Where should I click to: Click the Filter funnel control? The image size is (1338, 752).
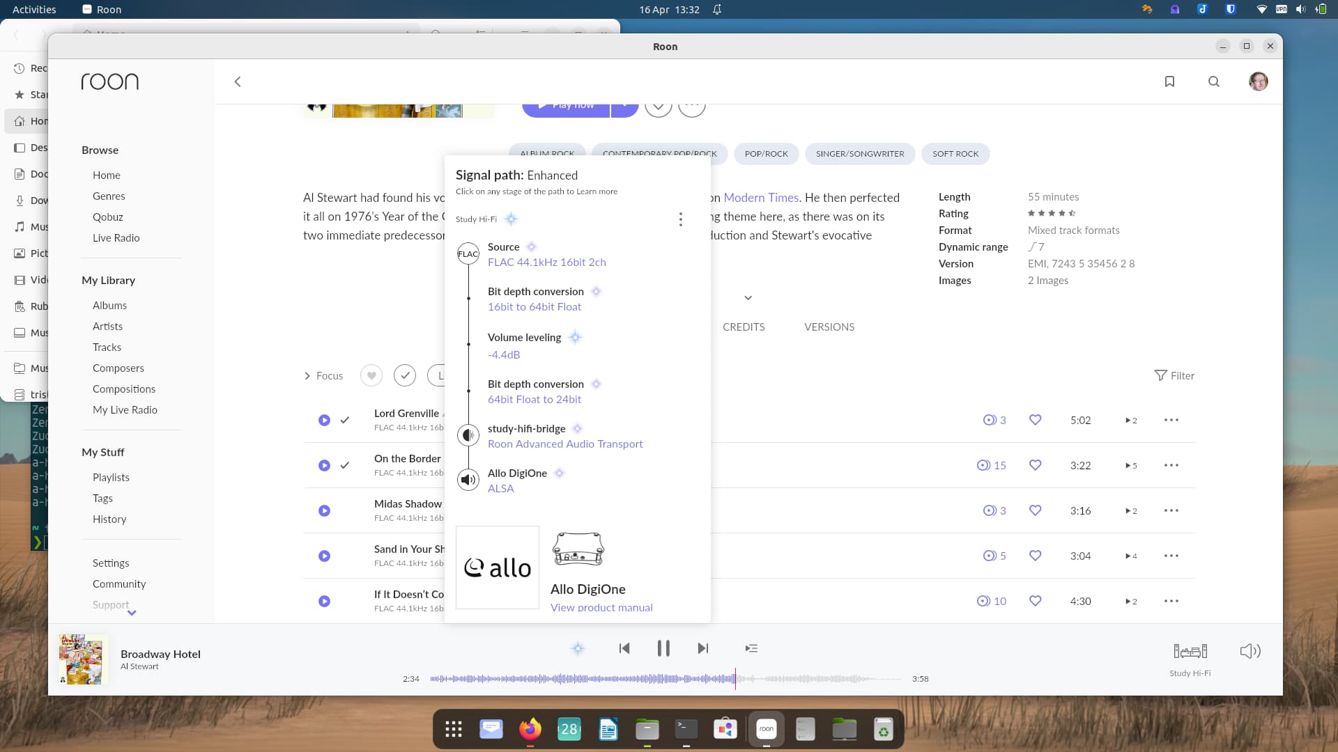1174,375
